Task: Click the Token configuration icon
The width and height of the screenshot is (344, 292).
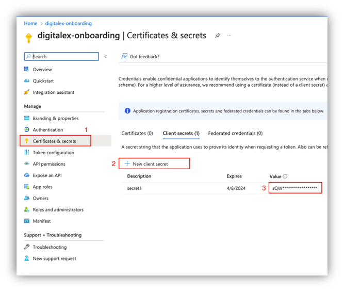Action: (27, 153)
